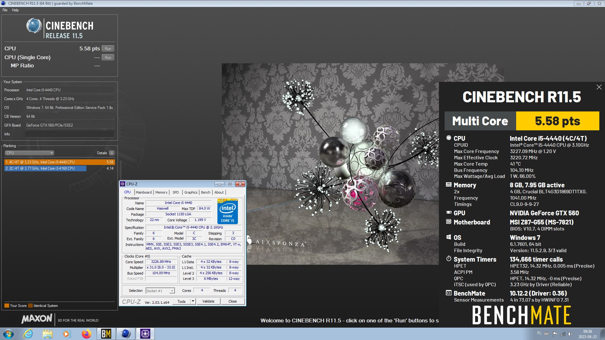Open the File menu
The image size is (605, 340).
coord(5,10)
